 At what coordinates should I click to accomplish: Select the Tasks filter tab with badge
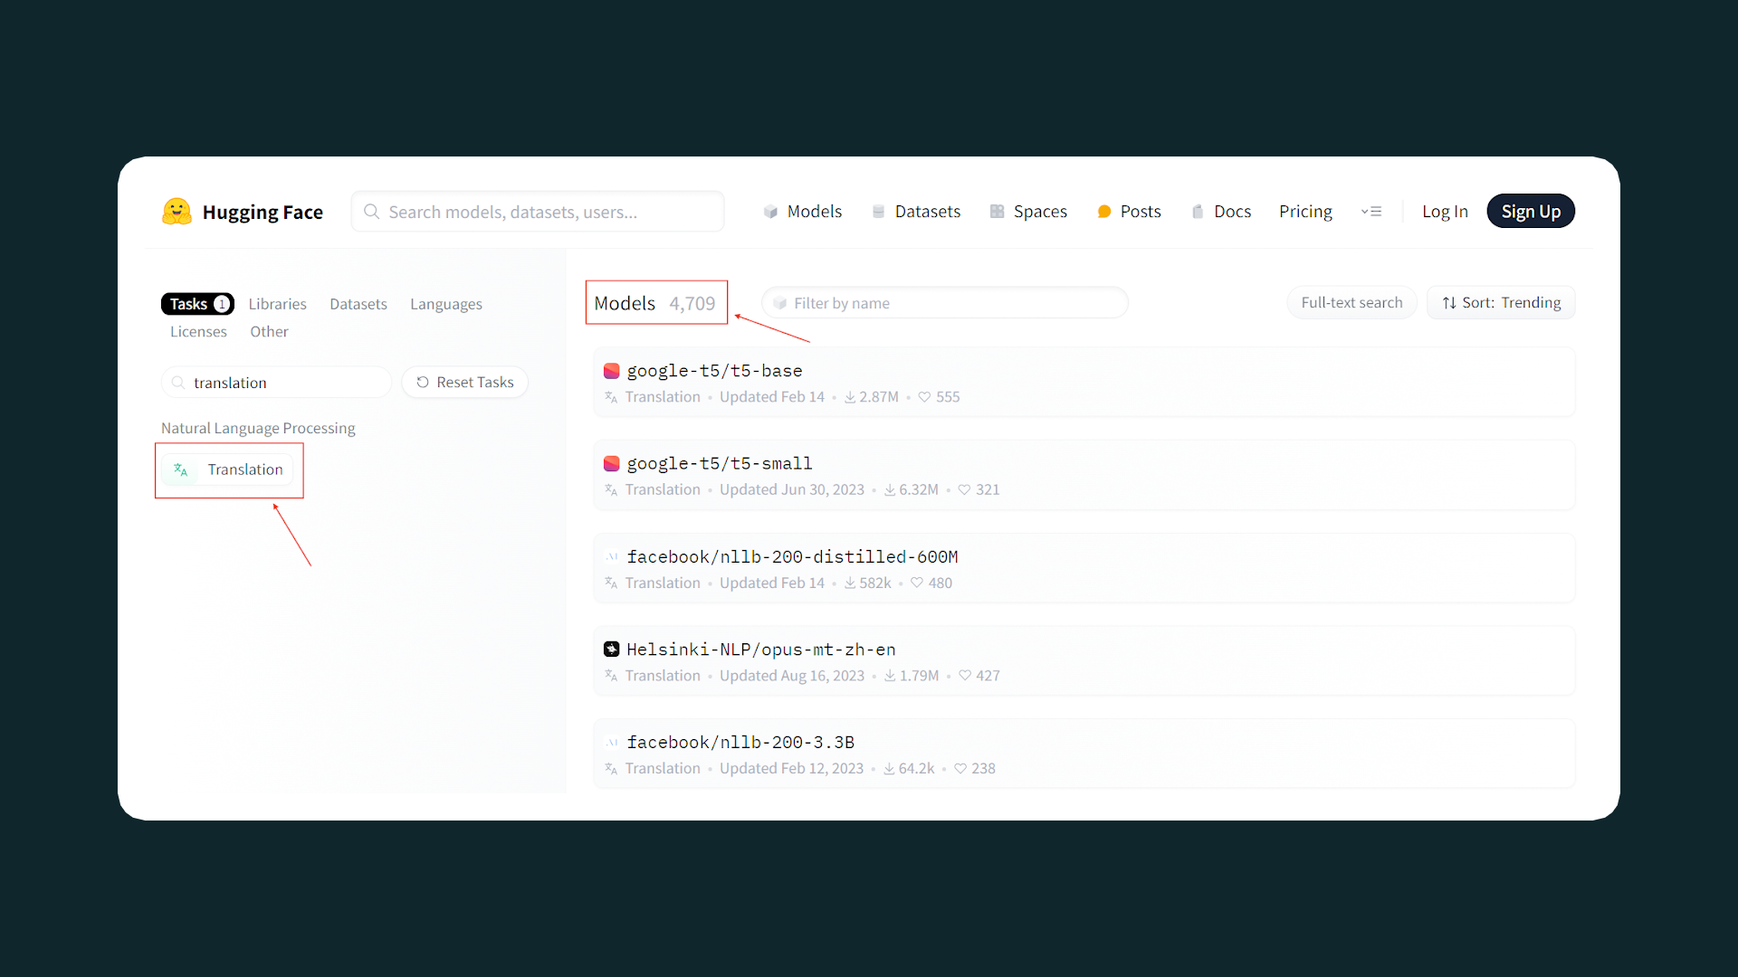tap(197, 303)
